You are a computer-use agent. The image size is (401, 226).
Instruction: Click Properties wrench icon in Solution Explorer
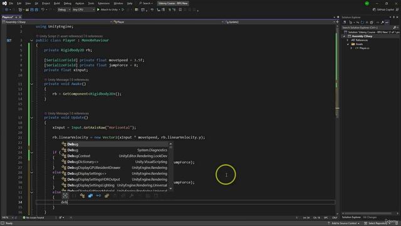coord(382,23)
